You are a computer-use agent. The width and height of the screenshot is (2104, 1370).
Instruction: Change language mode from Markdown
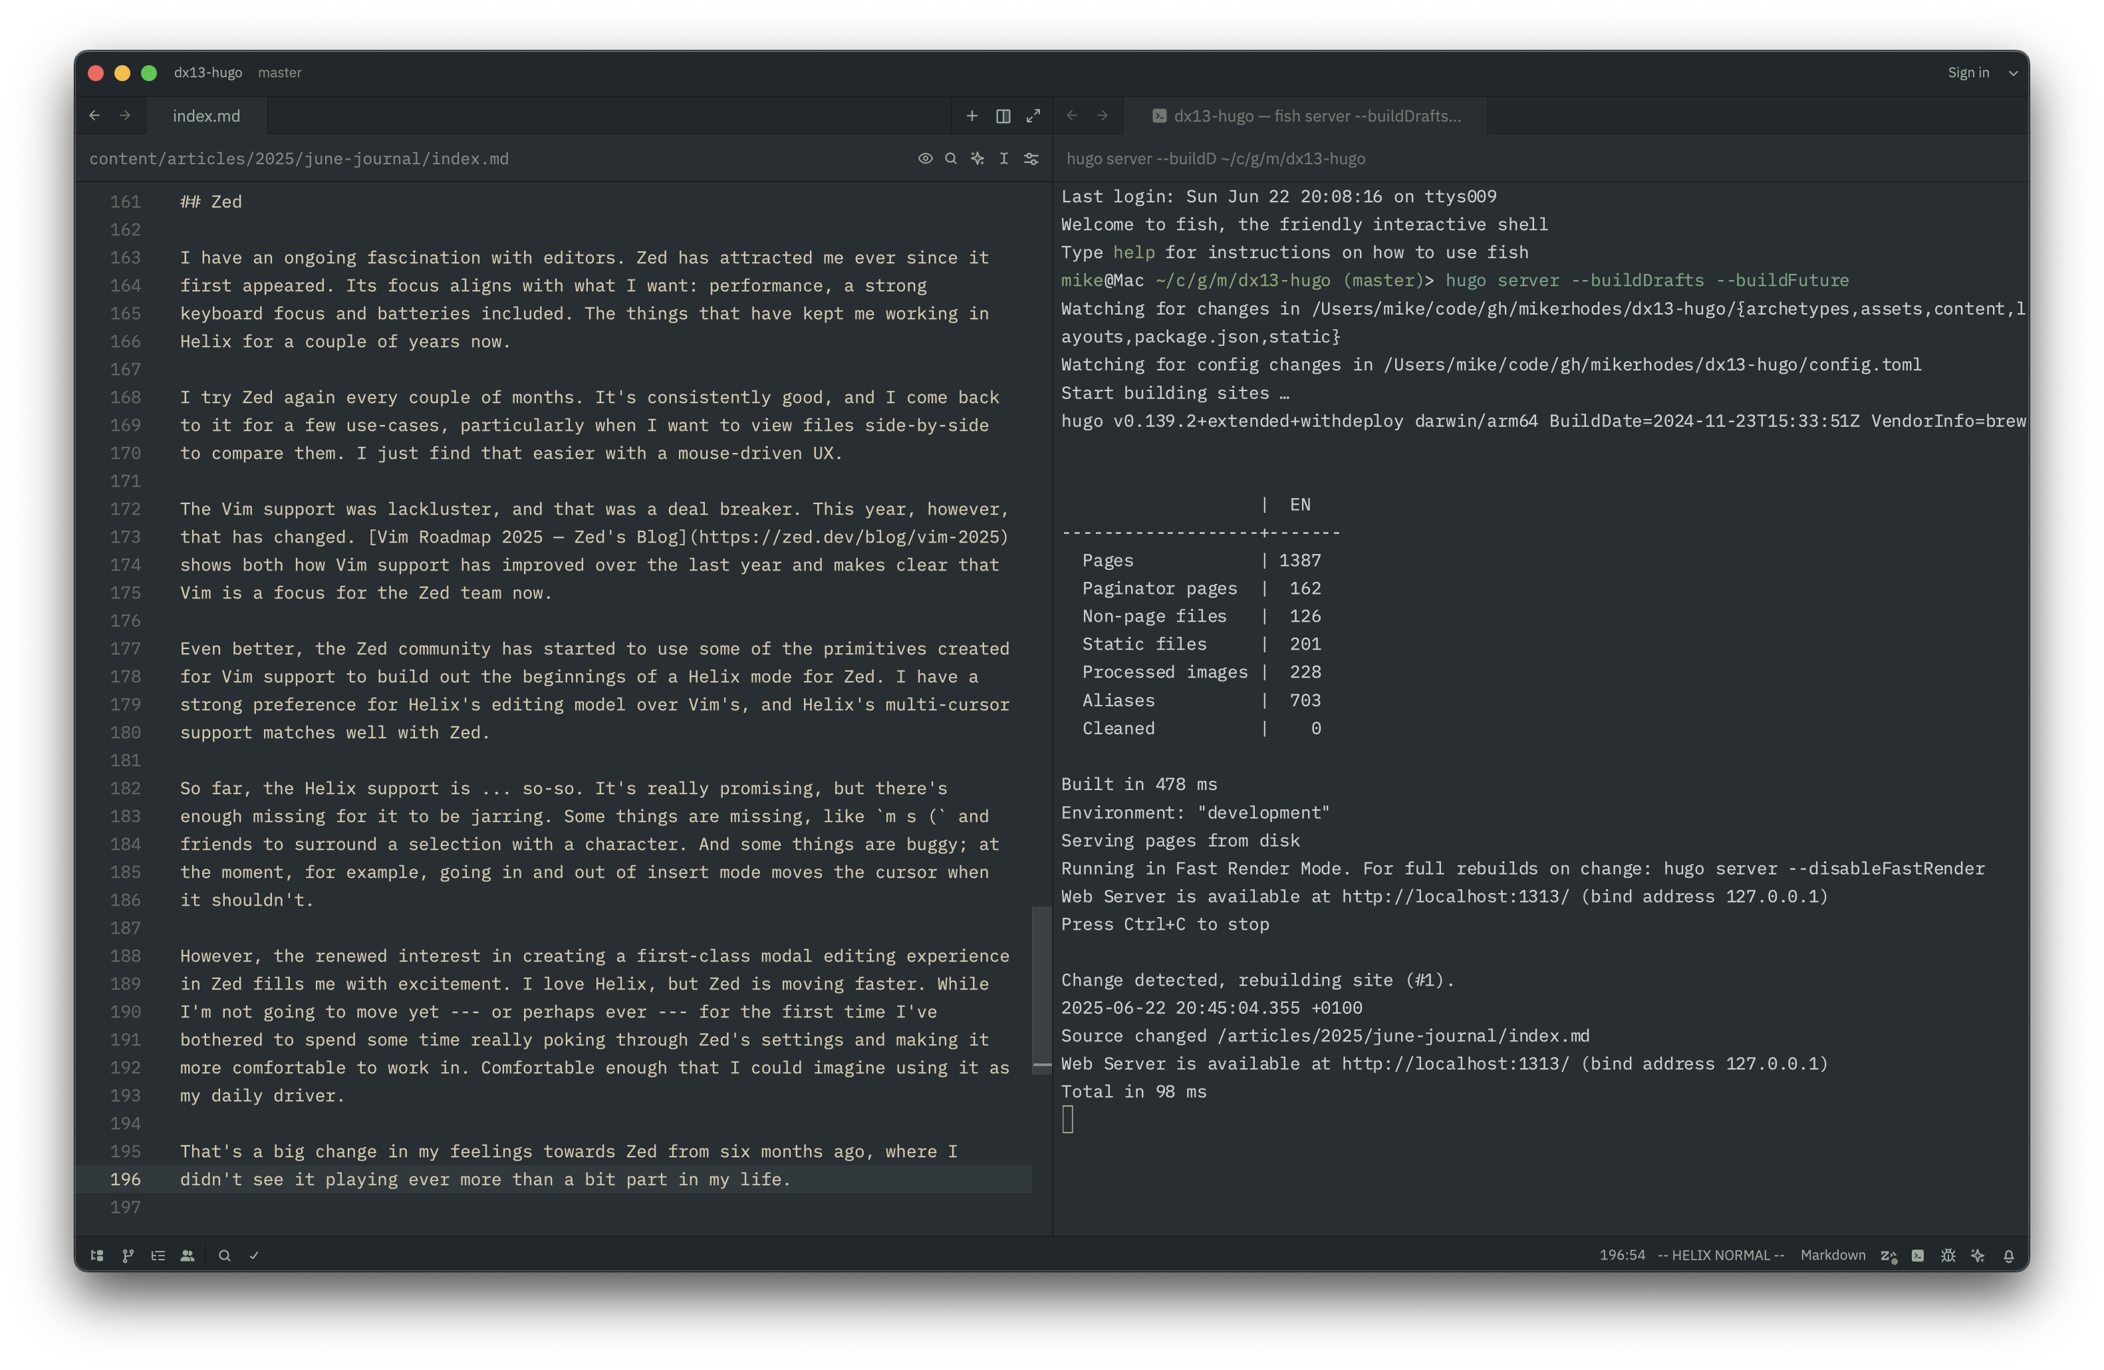pyautogui.click(x=1833, y=1255)
